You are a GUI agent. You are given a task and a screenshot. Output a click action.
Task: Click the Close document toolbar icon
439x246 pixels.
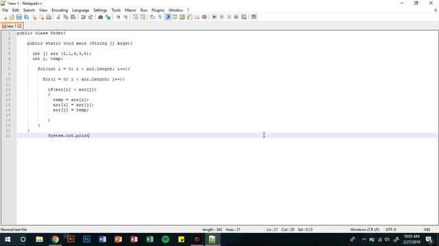pyautogui.click(x=34, y=17)
